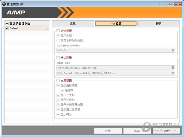Click the %FileFormat second-line format field

tap(116, 73)
